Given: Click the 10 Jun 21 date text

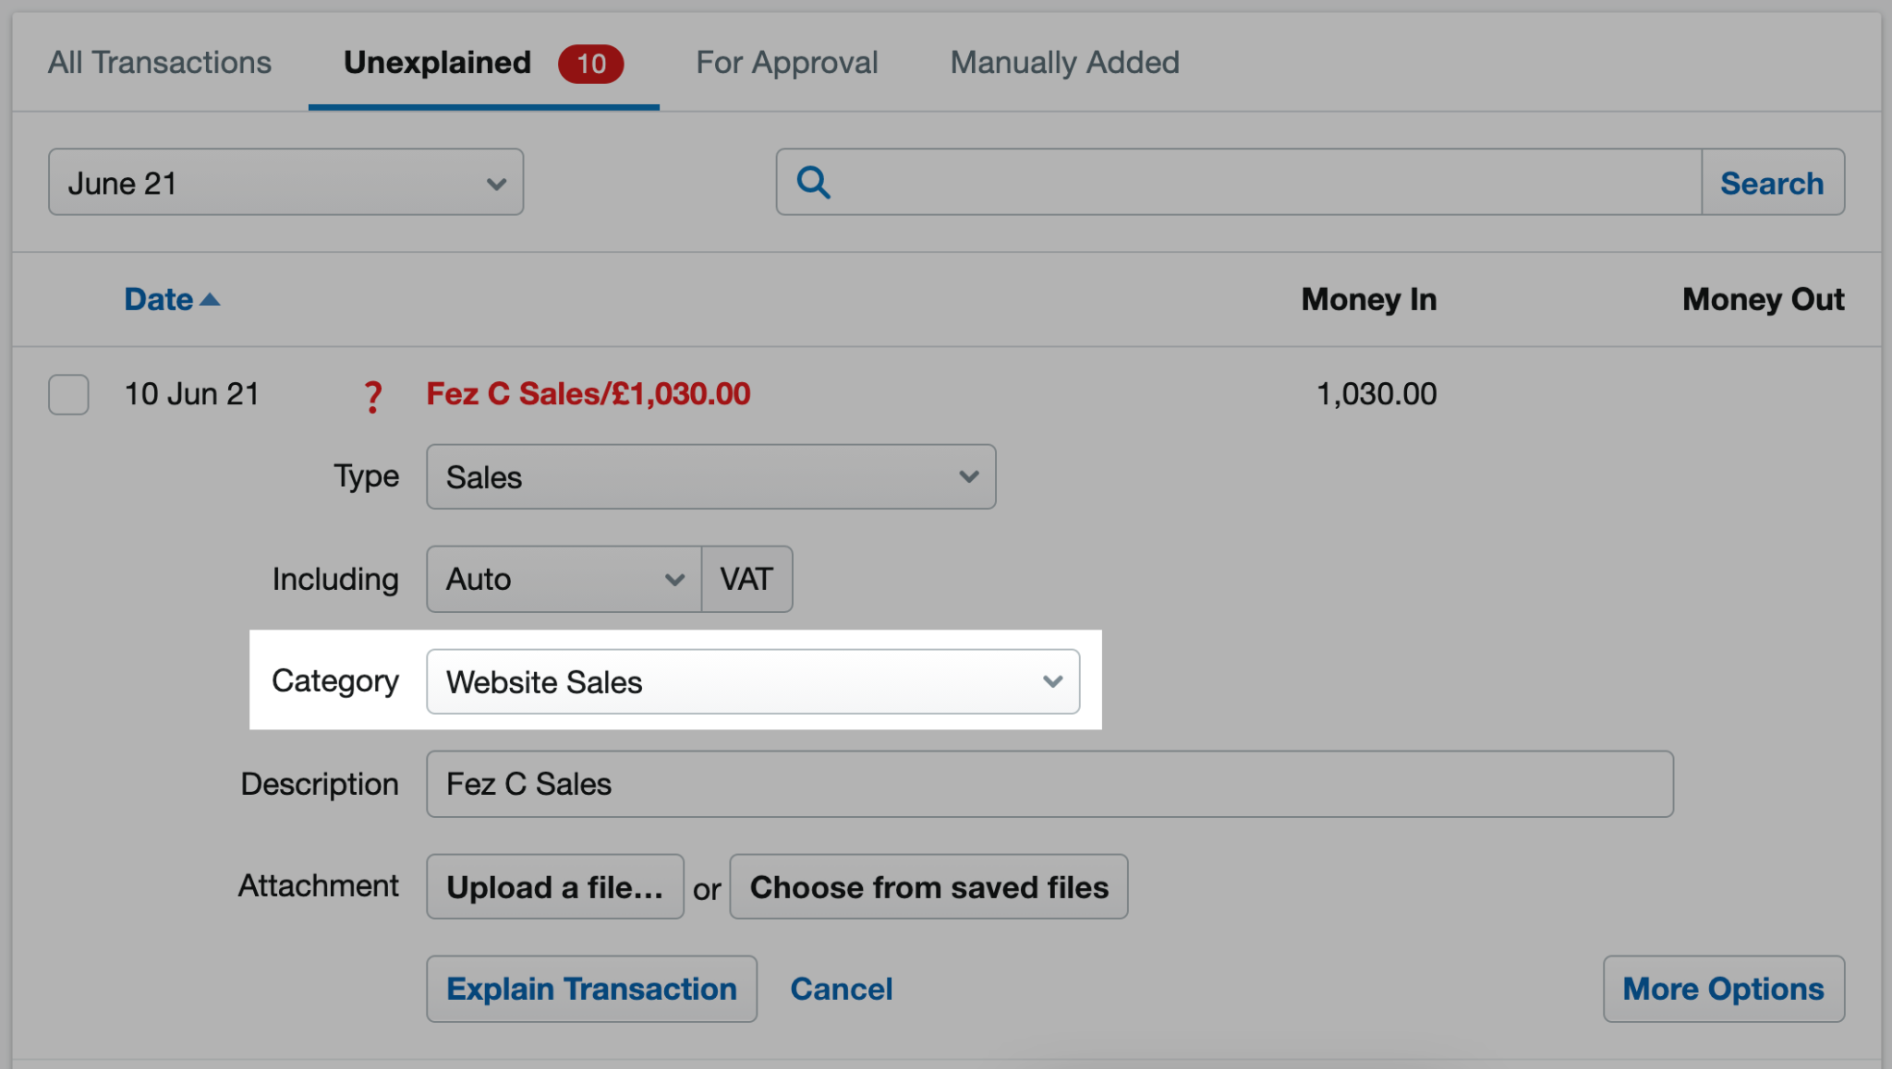Looking at the screenshot, I should tap(192, 394).
